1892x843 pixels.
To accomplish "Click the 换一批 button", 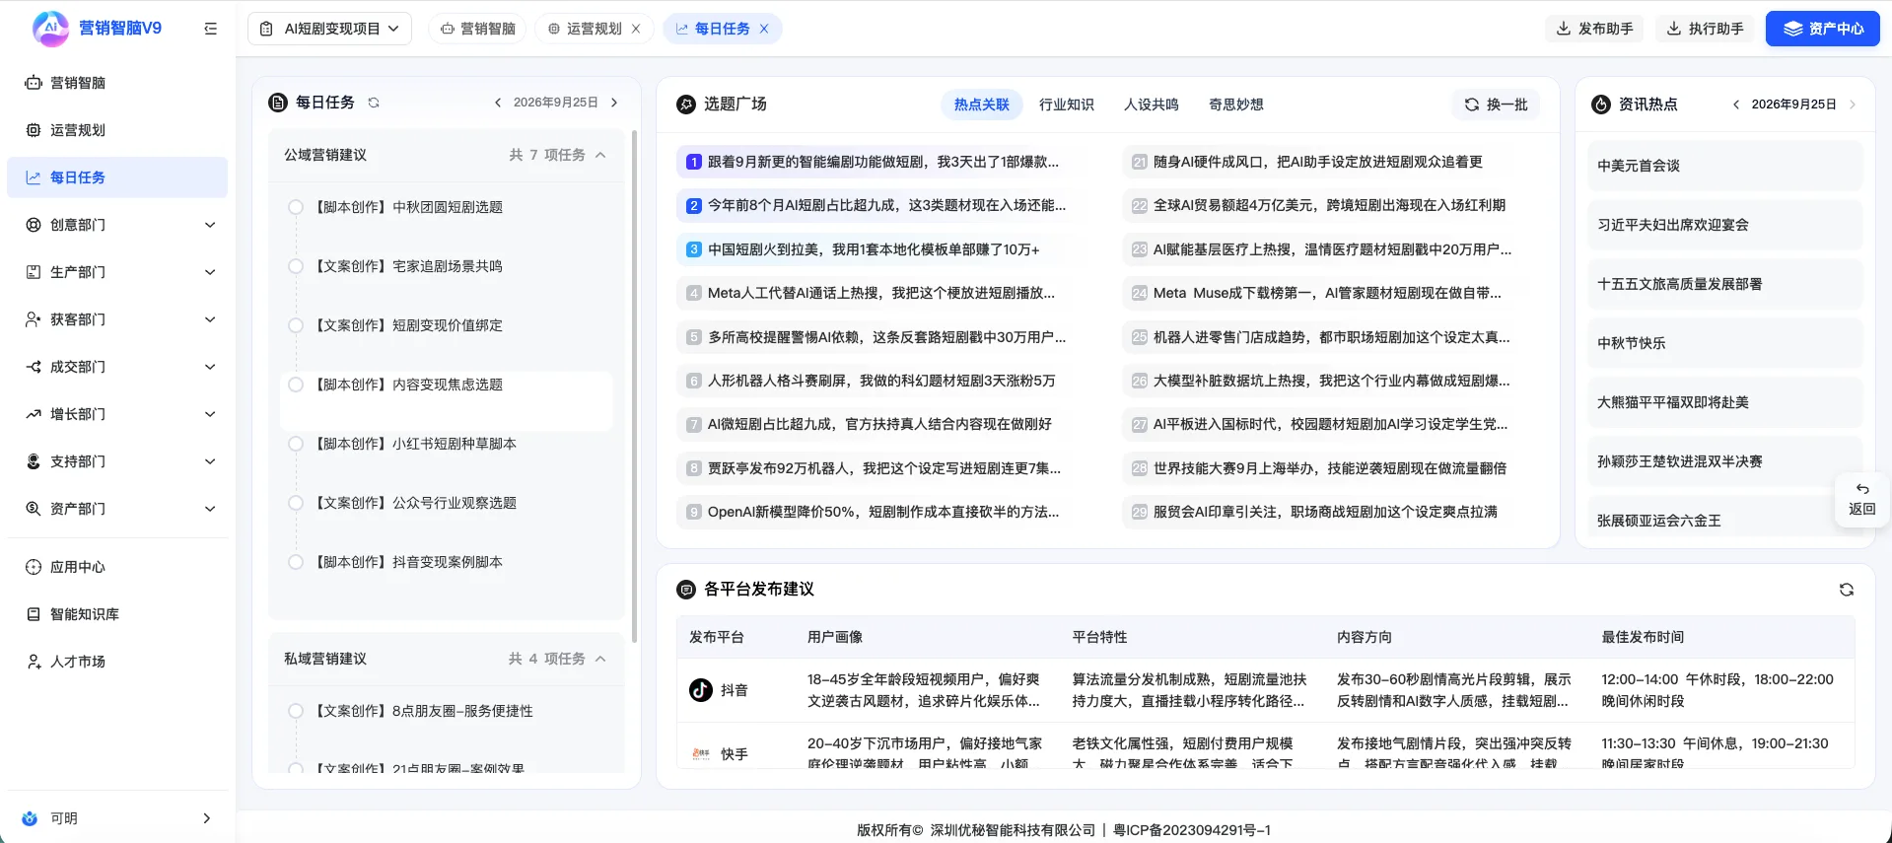I will tap(1496, 105).
